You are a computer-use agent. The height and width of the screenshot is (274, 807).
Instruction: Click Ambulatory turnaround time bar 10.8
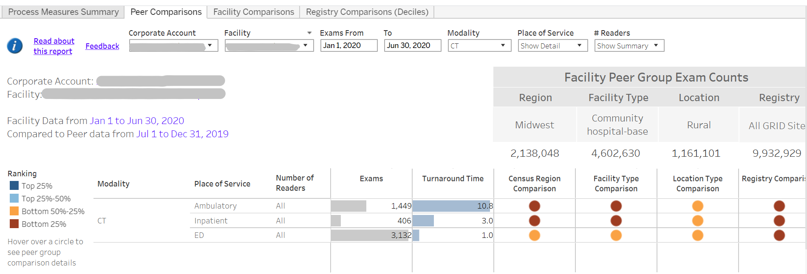(x=451, y=206)
